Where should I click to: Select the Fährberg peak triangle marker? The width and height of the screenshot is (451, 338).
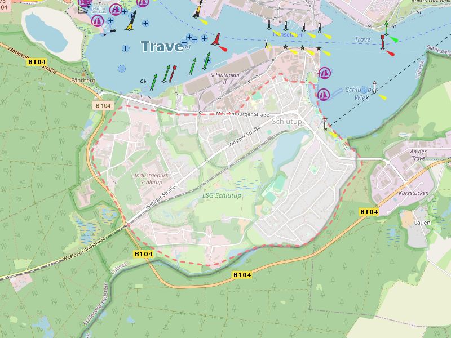point(83,74)
